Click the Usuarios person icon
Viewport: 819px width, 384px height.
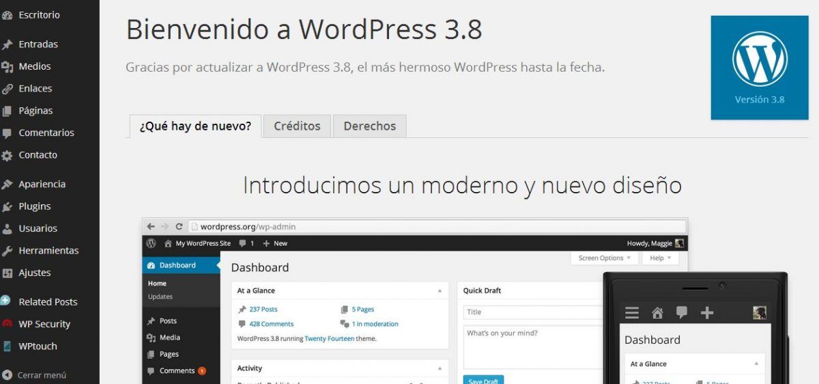point(7,229)
